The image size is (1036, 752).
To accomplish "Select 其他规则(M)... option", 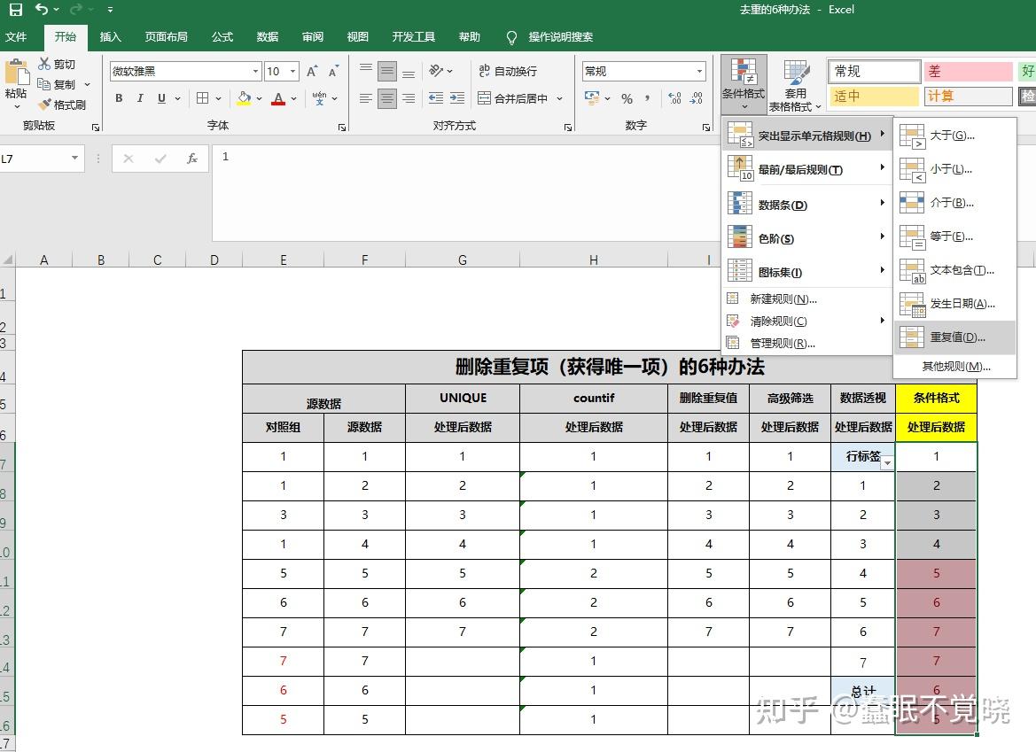I will click(954, 367).
